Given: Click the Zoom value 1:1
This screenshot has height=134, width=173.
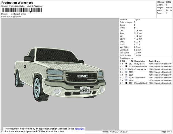Looking at the screenshot, I should [167, 13].
